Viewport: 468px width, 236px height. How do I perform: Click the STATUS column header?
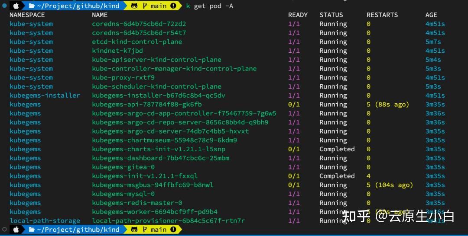point(331,15)
